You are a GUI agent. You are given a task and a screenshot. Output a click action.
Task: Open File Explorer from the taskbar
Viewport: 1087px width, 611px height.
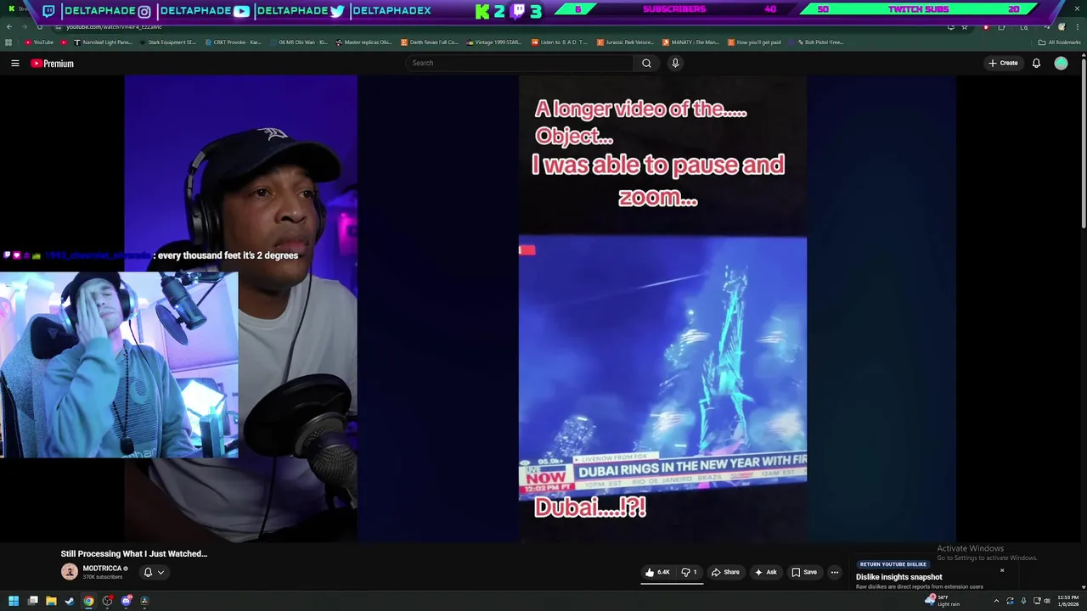click(51, 601)
